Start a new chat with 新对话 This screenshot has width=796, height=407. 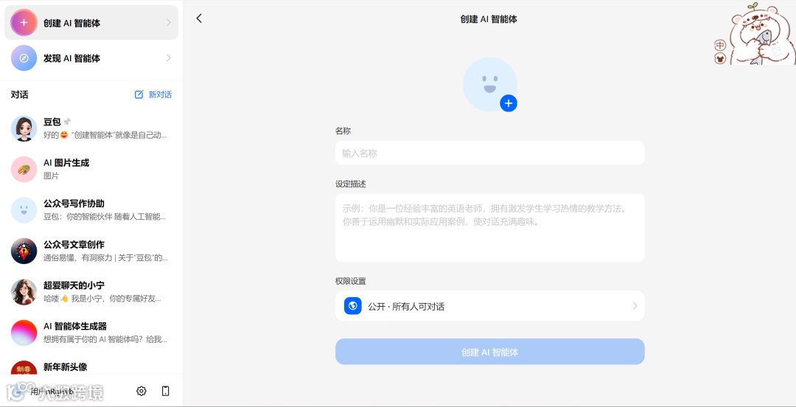point(153,94)
